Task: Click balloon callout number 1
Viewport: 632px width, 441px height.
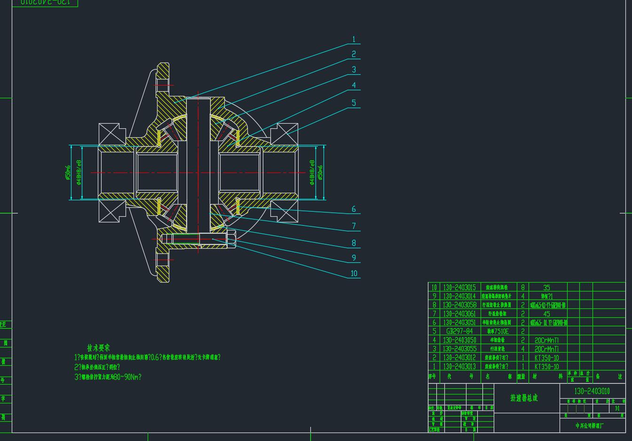Action: click(354, 39)
